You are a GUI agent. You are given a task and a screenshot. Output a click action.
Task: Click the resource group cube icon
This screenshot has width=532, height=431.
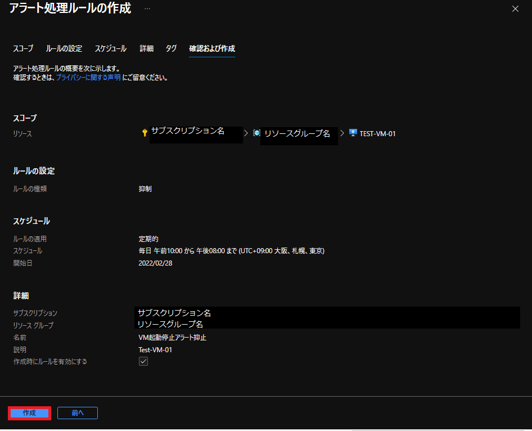coord(256,133)
